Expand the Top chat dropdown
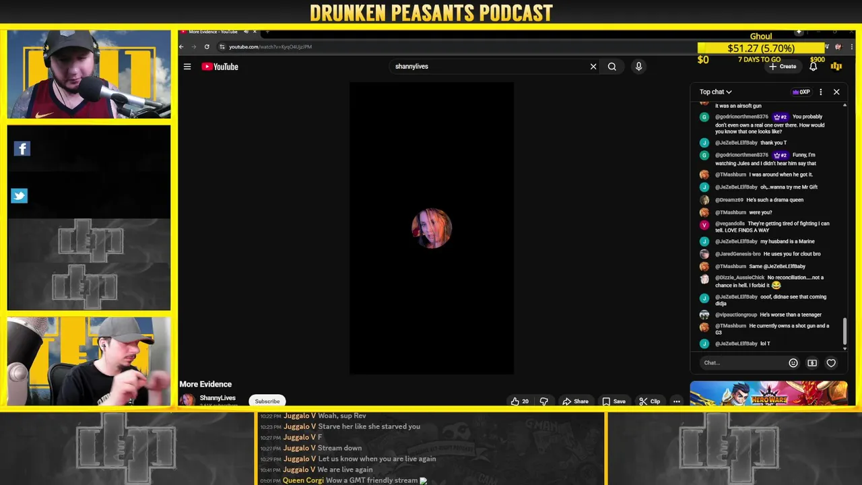 click(x=715, y=92)
